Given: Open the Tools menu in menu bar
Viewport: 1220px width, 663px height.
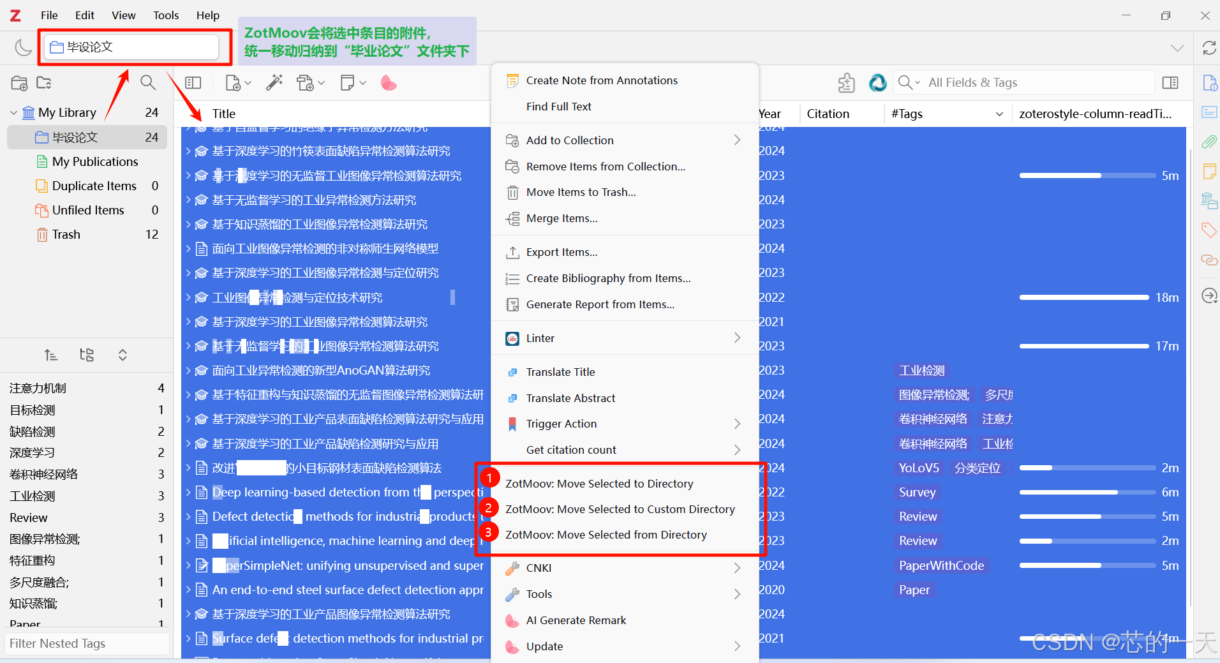Looking at the screenshot, I should [x=166, y=15].
